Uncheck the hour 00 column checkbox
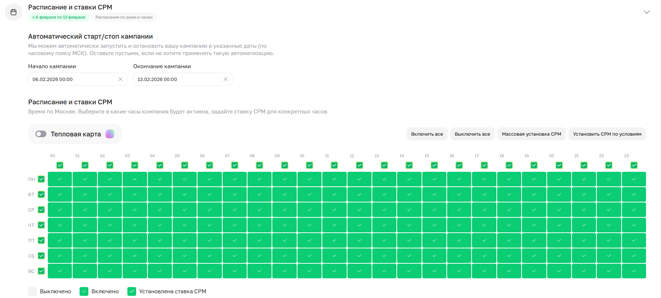 60,165
